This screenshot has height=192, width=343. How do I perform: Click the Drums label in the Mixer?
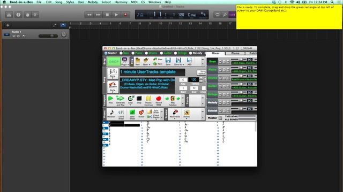212,78
